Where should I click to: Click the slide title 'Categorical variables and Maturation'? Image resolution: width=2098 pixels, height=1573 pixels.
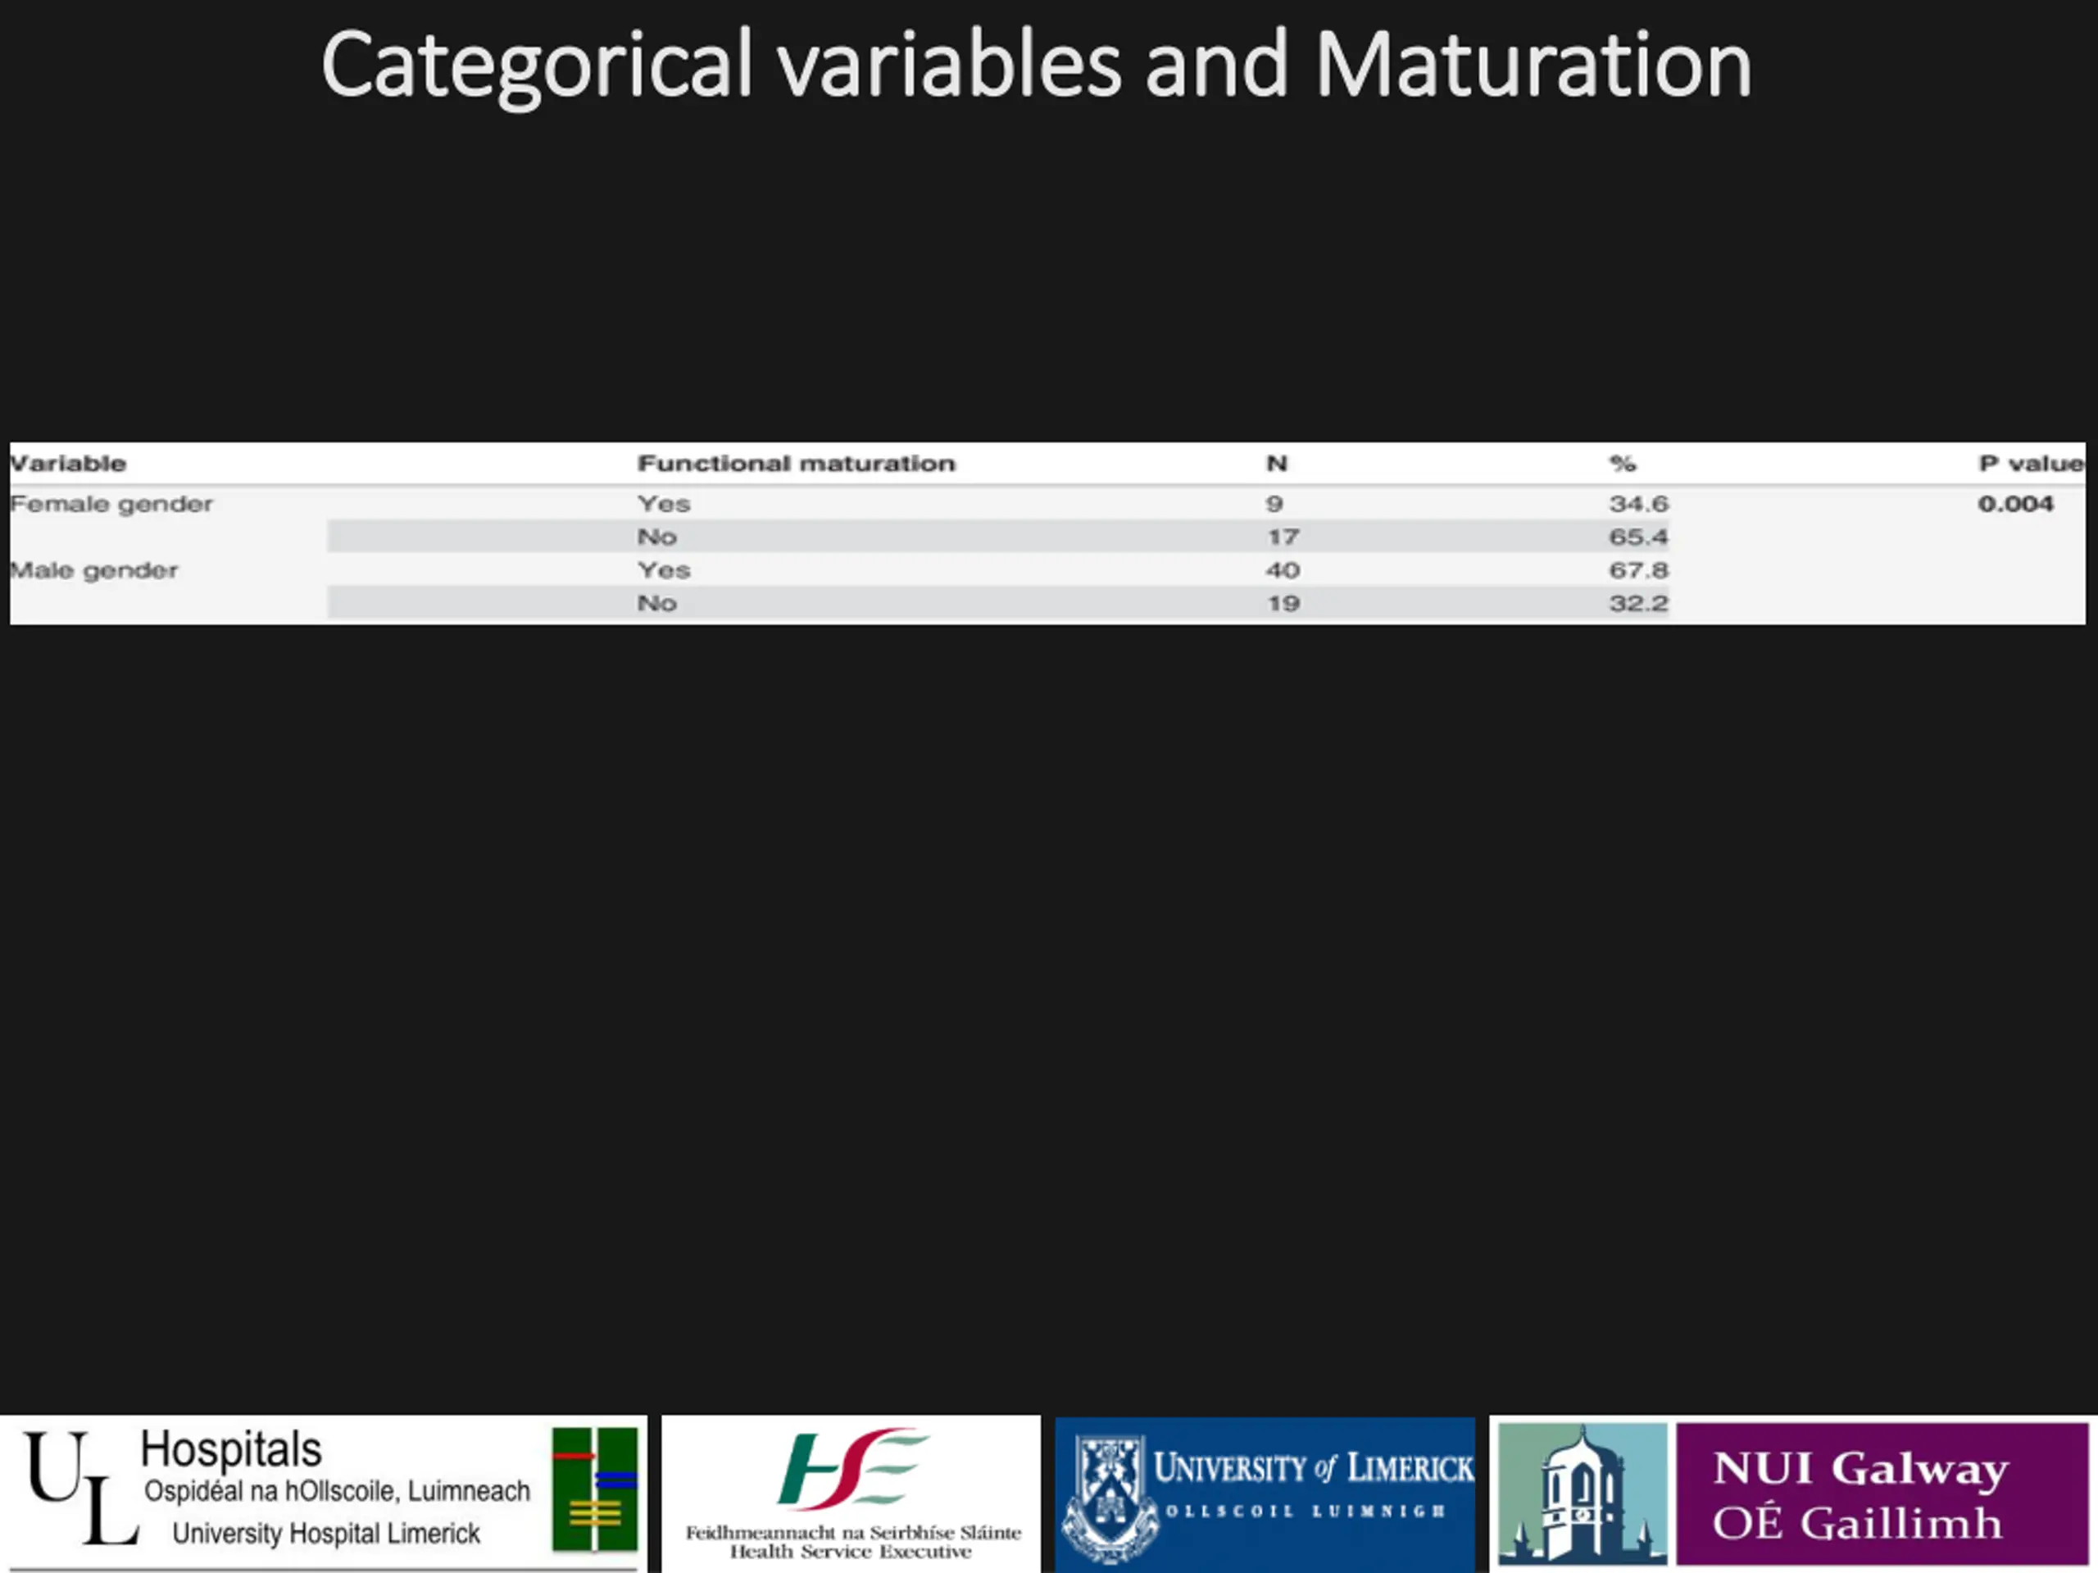pyautogui.click(x=1037, y=66)
